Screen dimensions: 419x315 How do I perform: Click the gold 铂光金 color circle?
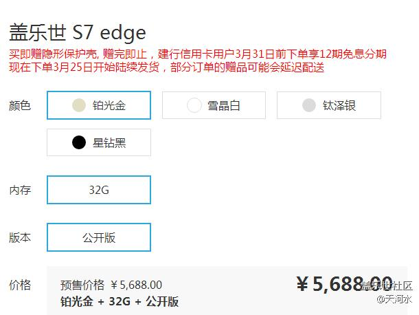tap(79, 105)
